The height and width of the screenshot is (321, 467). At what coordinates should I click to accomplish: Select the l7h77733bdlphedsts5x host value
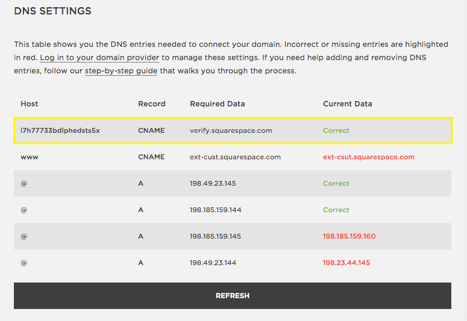pos(60,130)
